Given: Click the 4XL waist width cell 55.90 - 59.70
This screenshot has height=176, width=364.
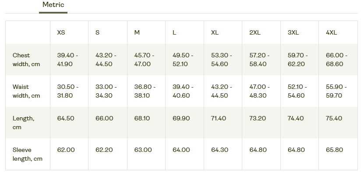Looking at the screenshot, I should tap(336, 91).
